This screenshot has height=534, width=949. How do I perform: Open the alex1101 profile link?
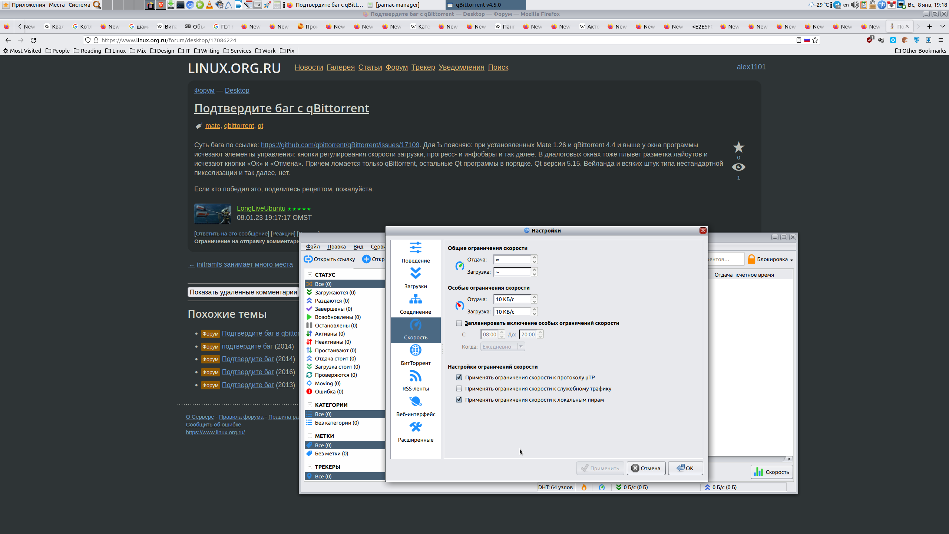click(x=751, y=67)
